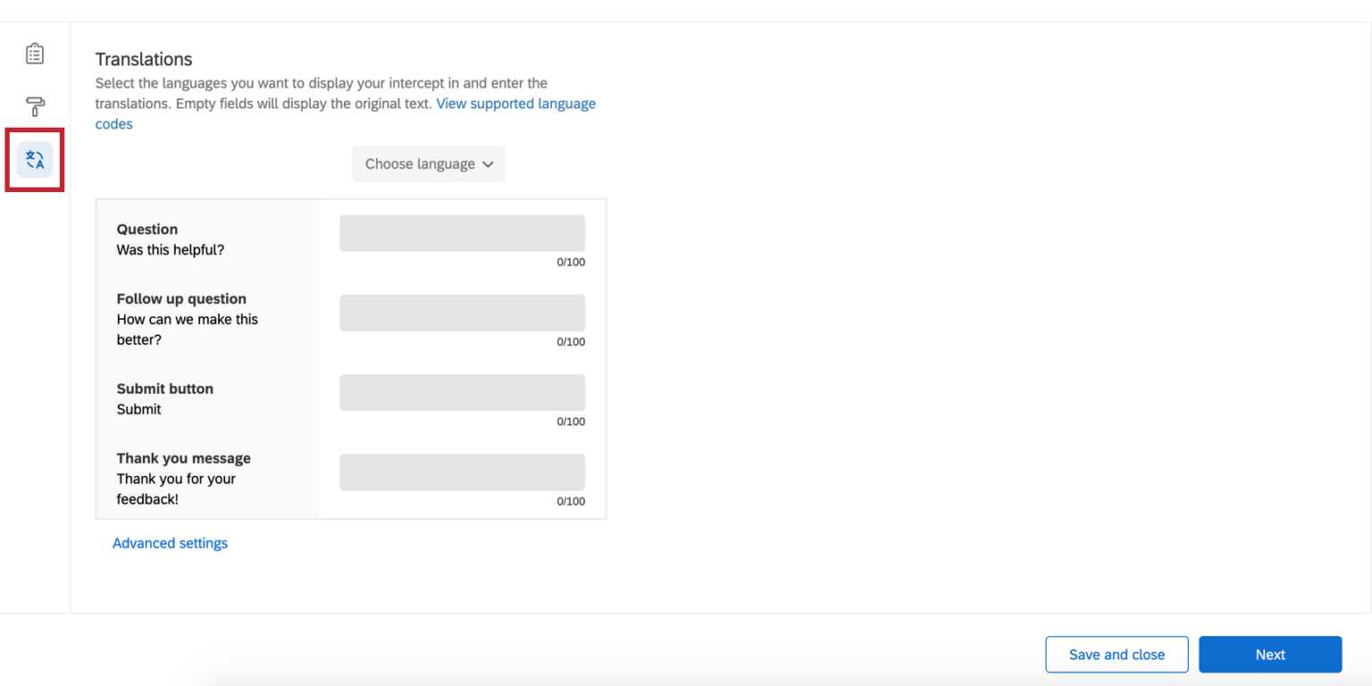Viewport: 1372px width, 686px height.
Task: Open View supported language codes link
Action: point(515,104)
